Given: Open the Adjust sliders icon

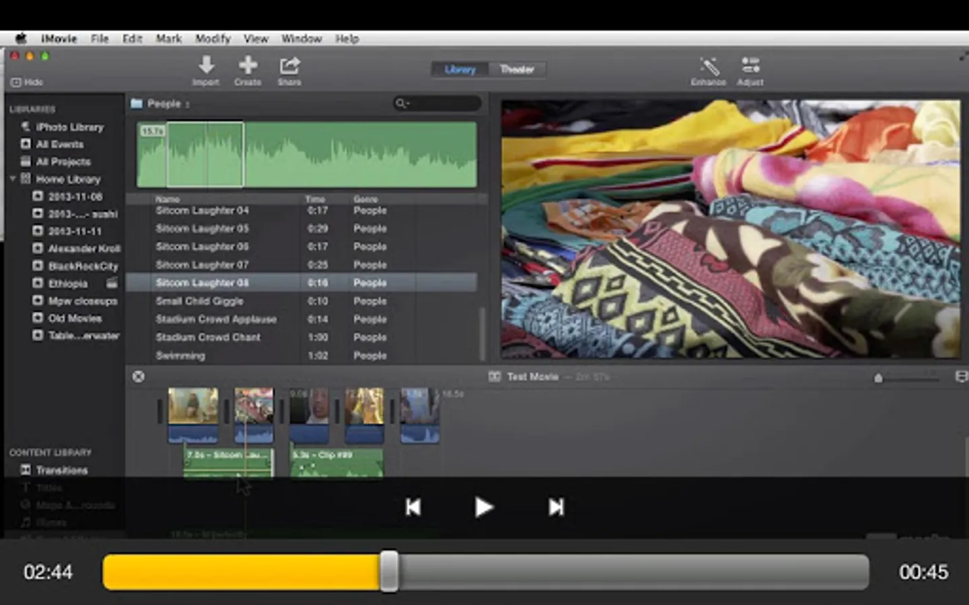Looking at the screenshot, I should 750,66.
